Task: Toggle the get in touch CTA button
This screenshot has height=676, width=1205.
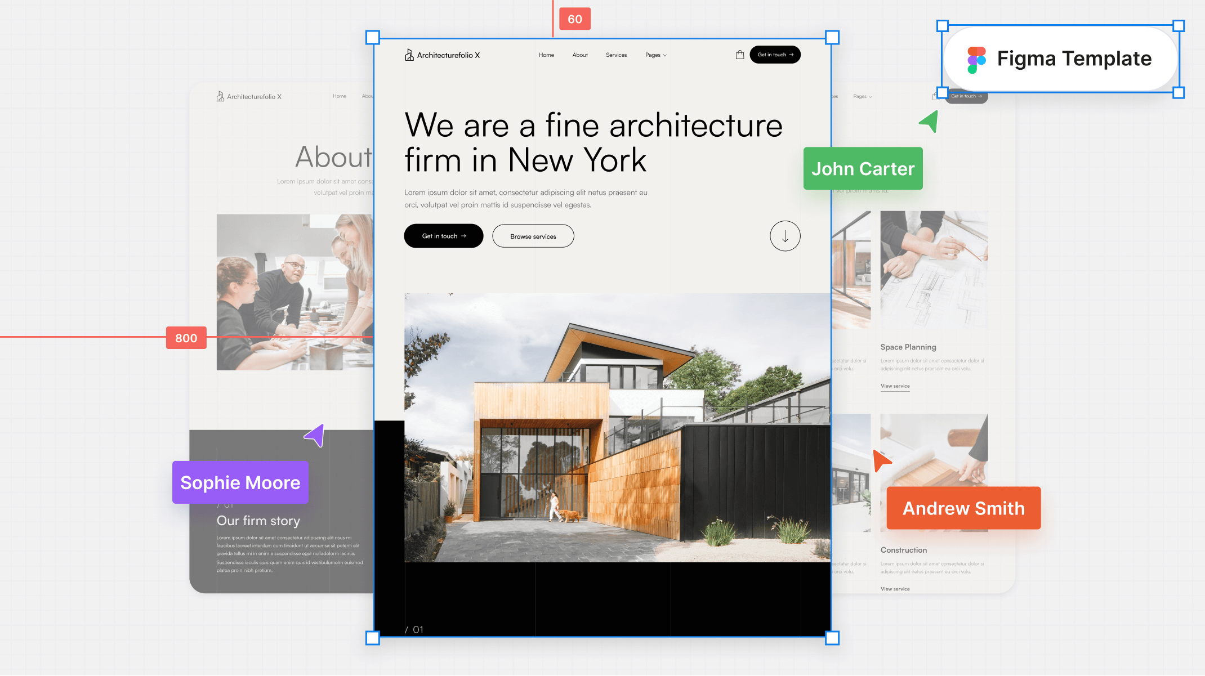Action: [775, 55]
